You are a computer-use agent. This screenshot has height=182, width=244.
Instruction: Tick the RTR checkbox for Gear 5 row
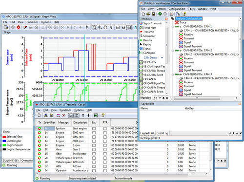[105, 149]
